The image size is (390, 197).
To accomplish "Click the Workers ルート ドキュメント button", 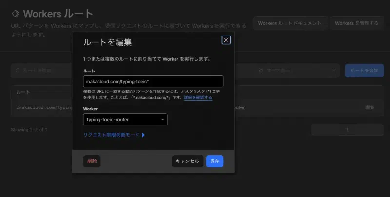I will pos(290,23).
